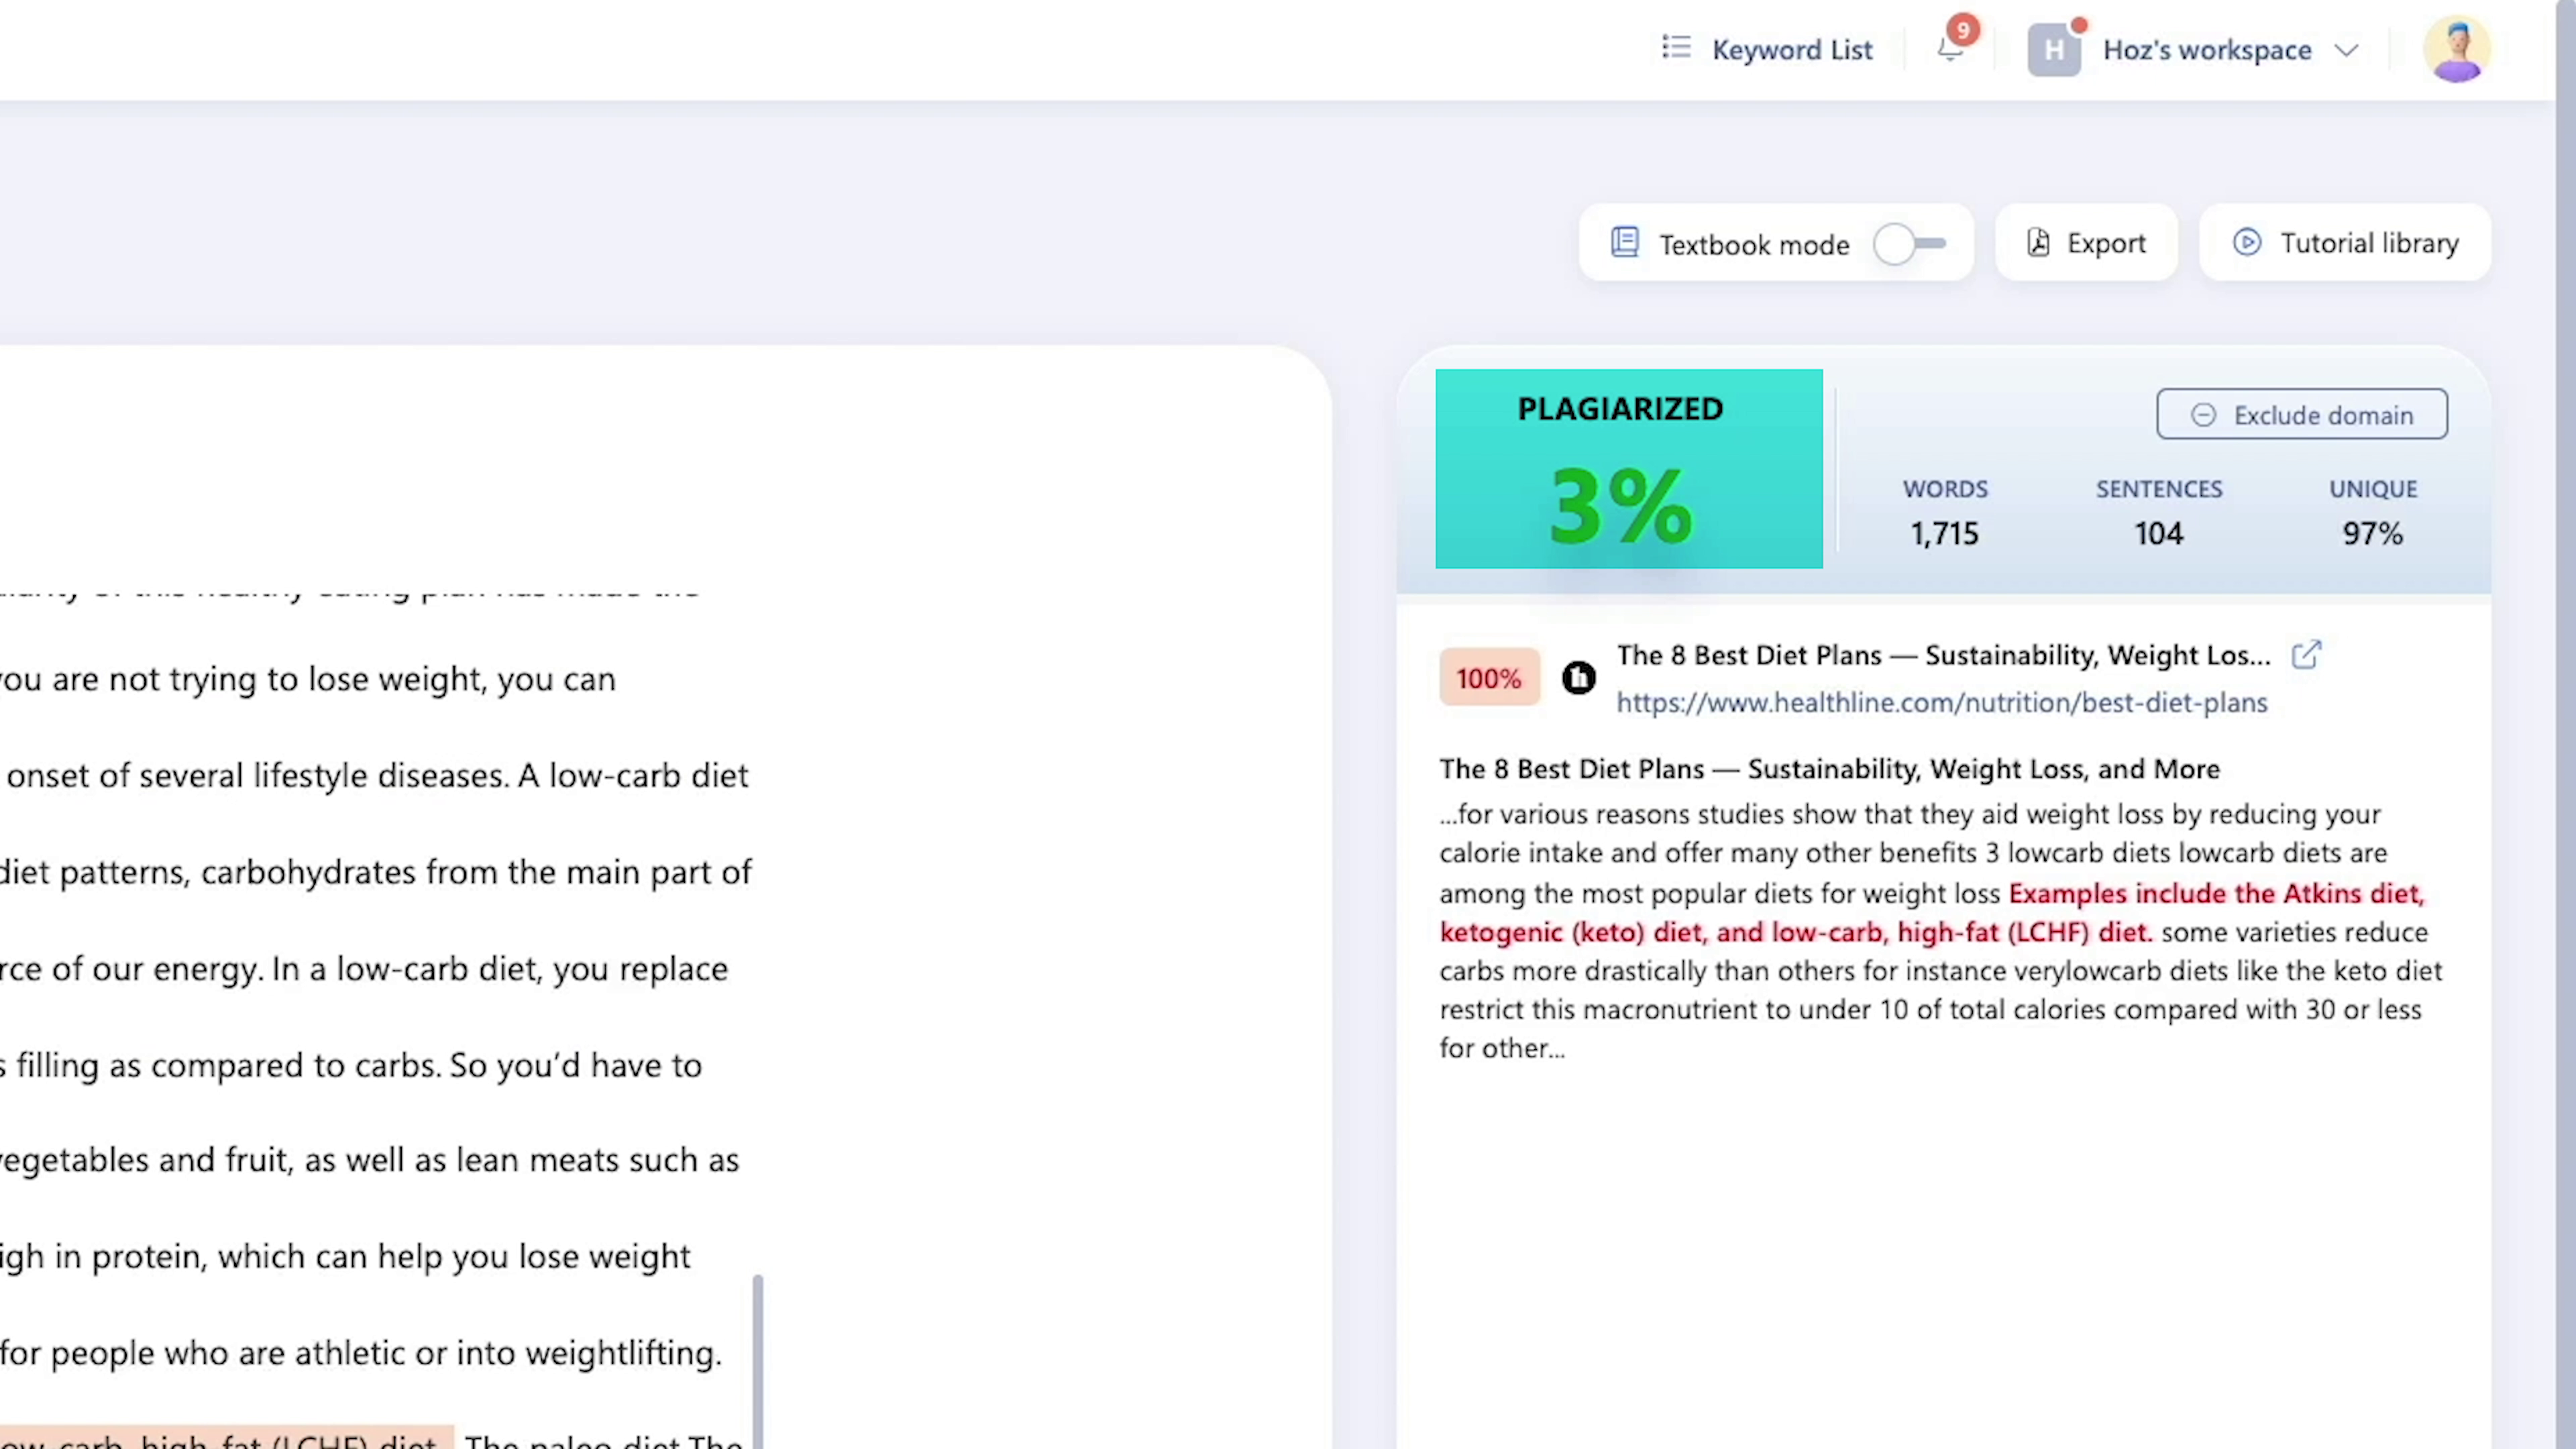Expand the Hoz's workspace dropdown
Viewport: 2576px width, 1449px height.
coord(2347,50)
